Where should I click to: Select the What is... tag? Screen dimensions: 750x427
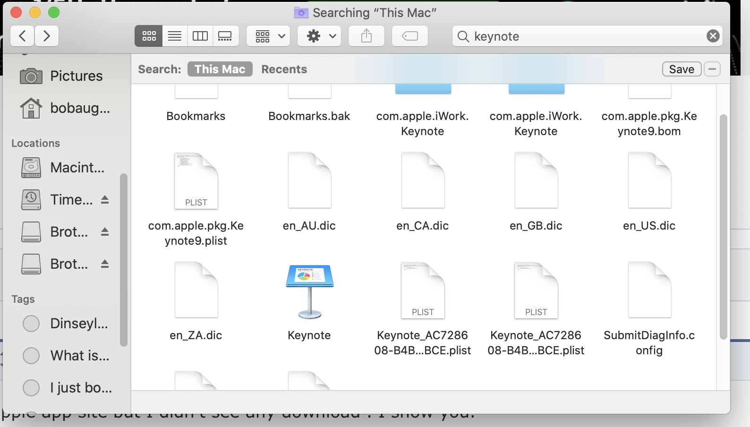66,355
